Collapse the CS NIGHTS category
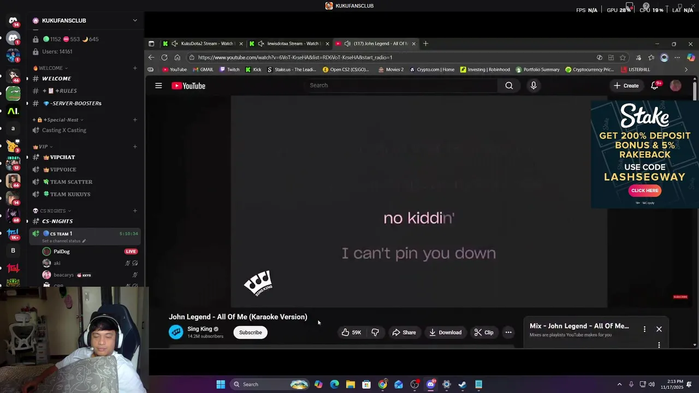Image resolution: width=699 pixels, height=393 pixels. coord(52,211)
